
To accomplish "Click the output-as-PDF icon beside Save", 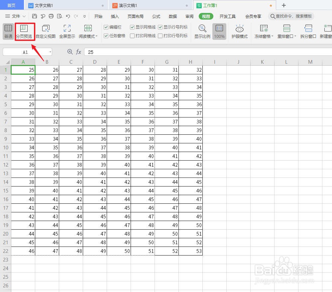I will pyautogui.click(x=43, y=16).
